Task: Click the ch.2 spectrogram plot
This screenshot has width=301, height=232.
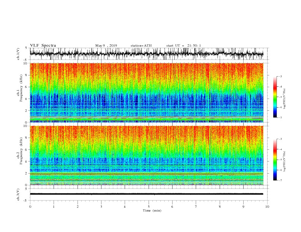Action: 146,155
